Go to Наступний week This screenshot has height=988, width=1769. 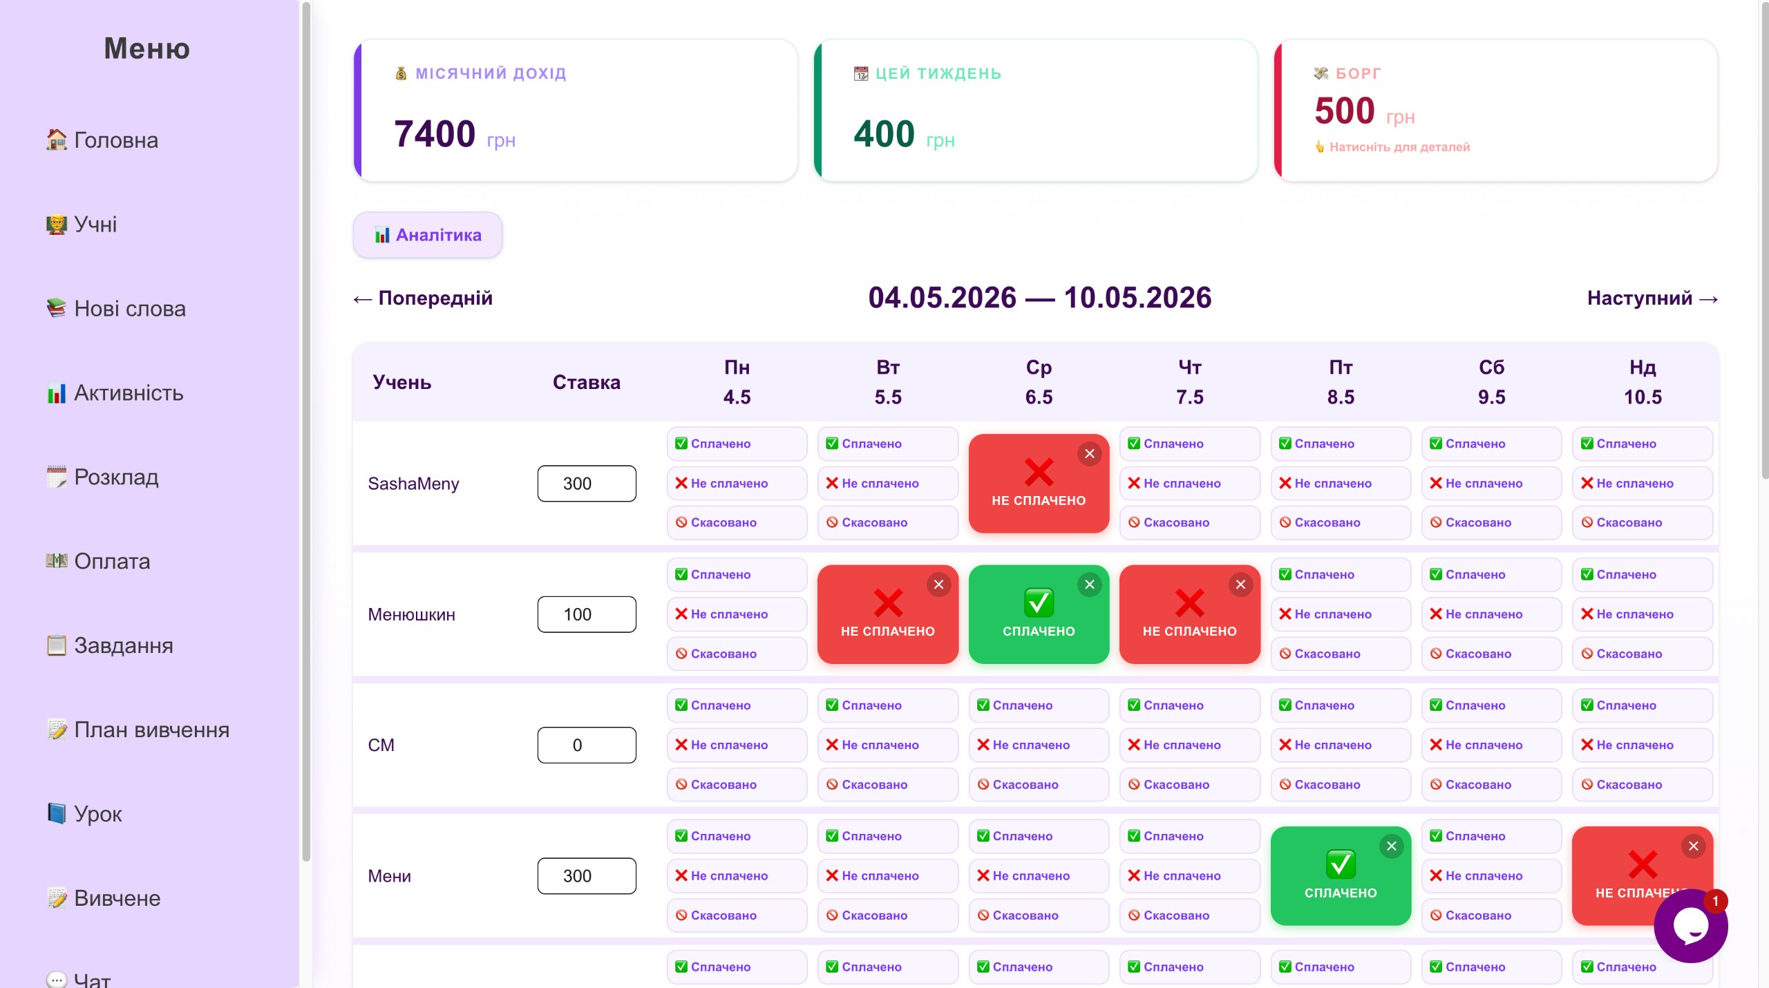click(x=1652, y=298)
